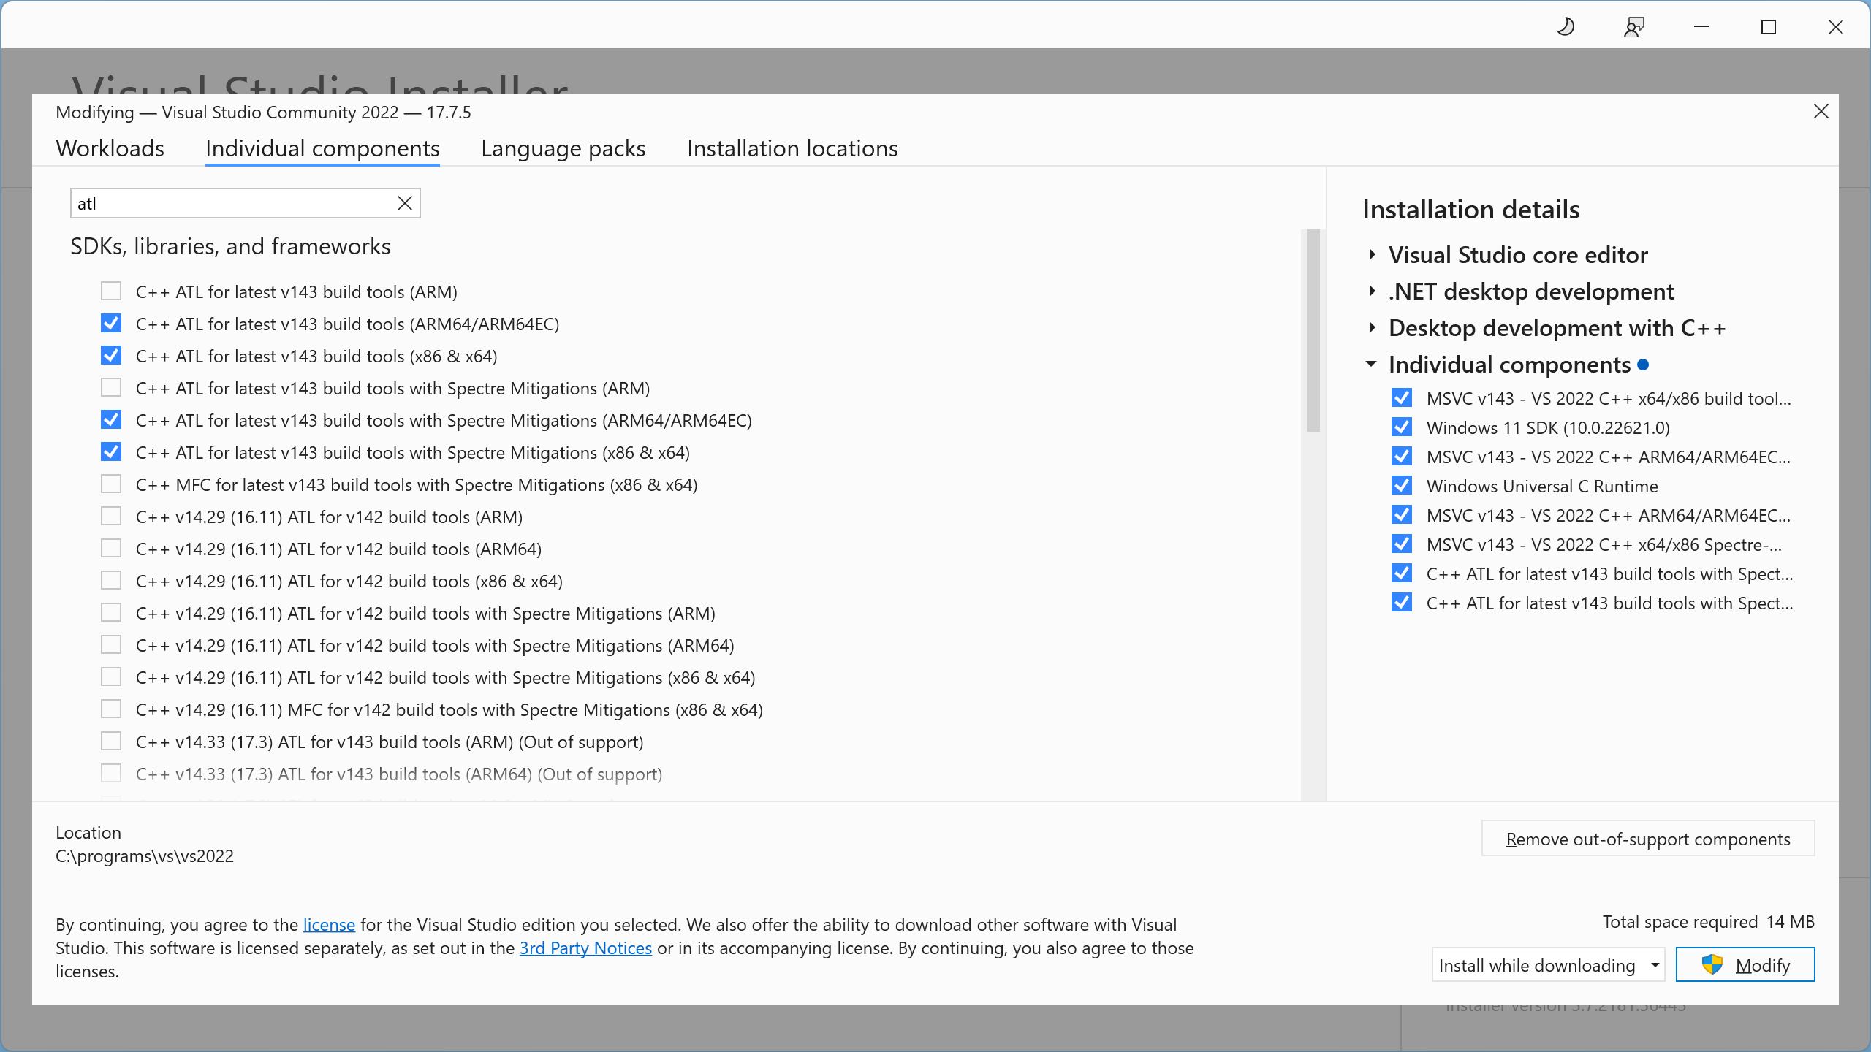Maximize the installer window
This screenshot has width=1871, height=1052.
[x=1768, y=28]
